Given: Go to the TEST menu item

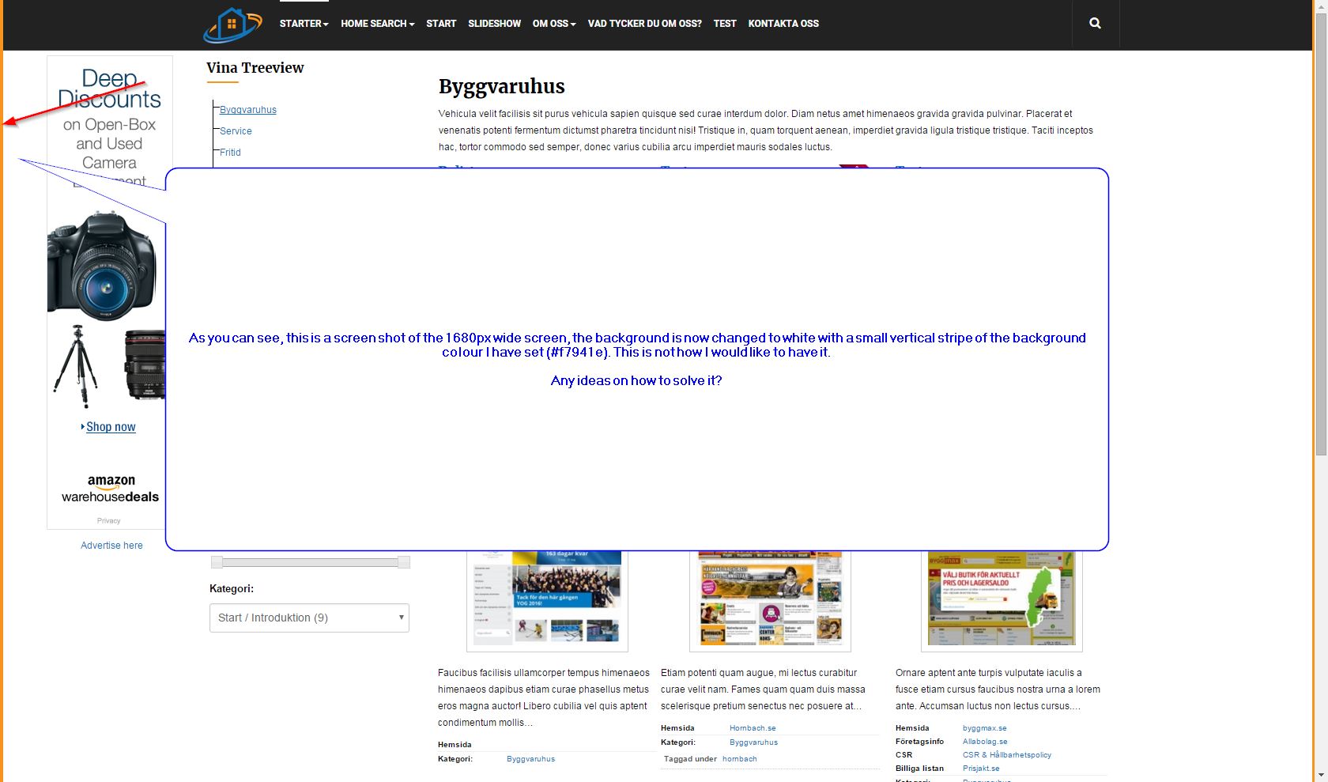Looking at the screenshot, I should pyautogui.click(x=725, y=23).
